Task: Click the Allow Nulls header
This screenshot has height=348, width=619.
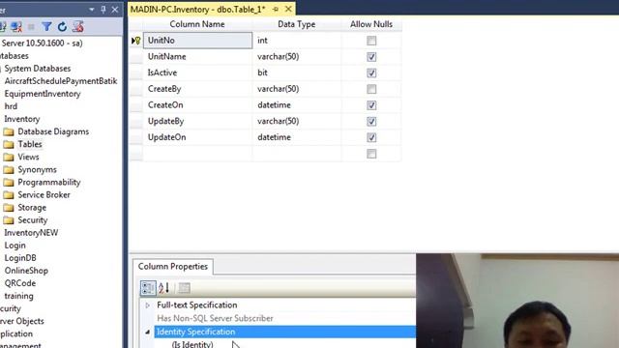Action: (371, 24)
